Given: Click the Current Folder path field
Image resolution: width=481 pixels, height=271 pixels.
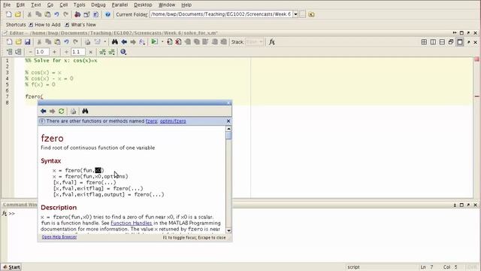Looking at the screenshot, I should [x=221, y=14].
